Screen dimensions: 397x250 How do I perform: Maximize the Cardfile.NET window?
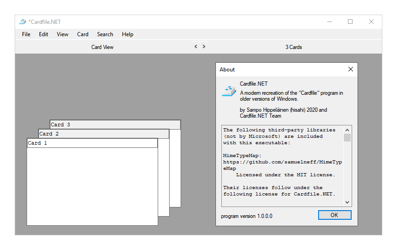point(350,22)
